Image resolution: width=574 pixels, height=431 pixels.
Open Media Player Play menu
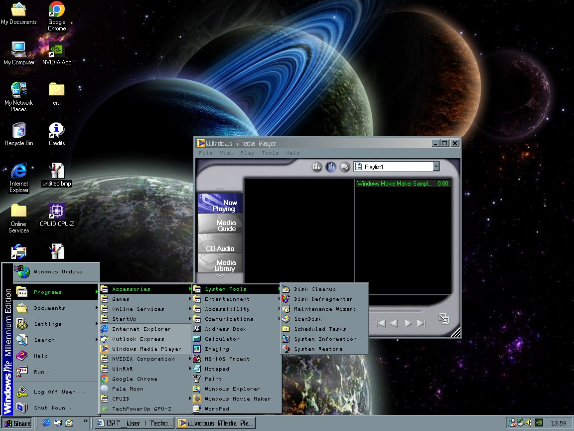coord(247,153)
